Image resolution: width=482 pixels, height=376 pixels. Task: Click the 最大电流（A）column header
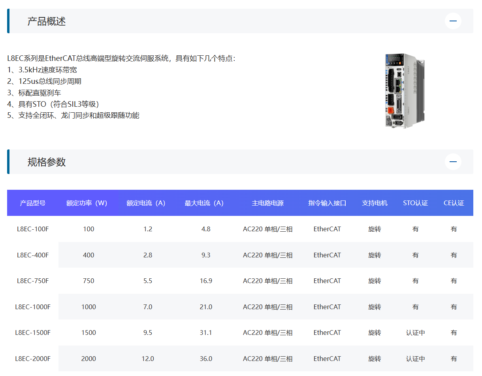[204, 203]
